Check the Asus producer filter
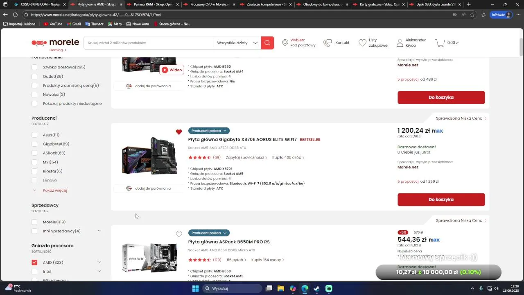This screenshot has width=524, height=295. pyautogui.click(x=34, y=135)
